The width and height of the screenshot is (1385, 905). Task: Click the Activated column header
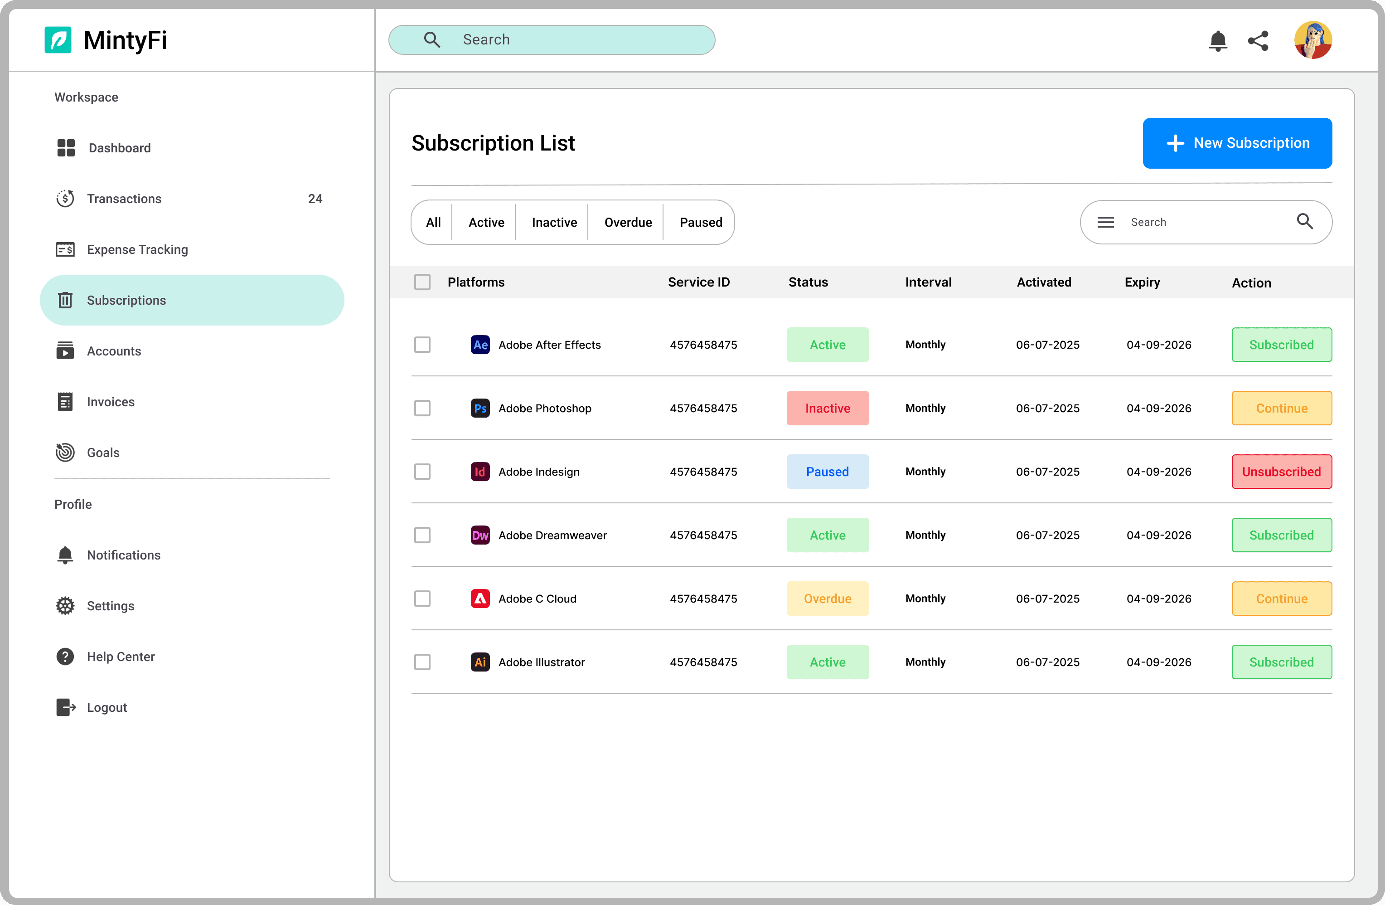pyautogui.click(x=1044, y=282)
